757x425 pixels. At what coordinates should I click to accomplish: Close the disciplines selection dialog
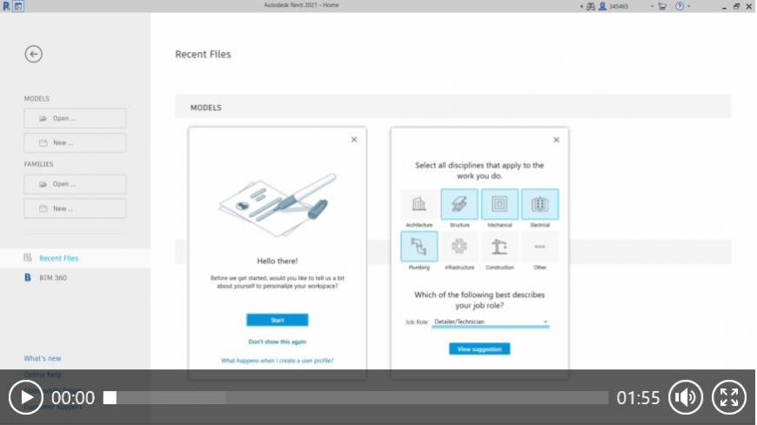[x=556, y=140]
